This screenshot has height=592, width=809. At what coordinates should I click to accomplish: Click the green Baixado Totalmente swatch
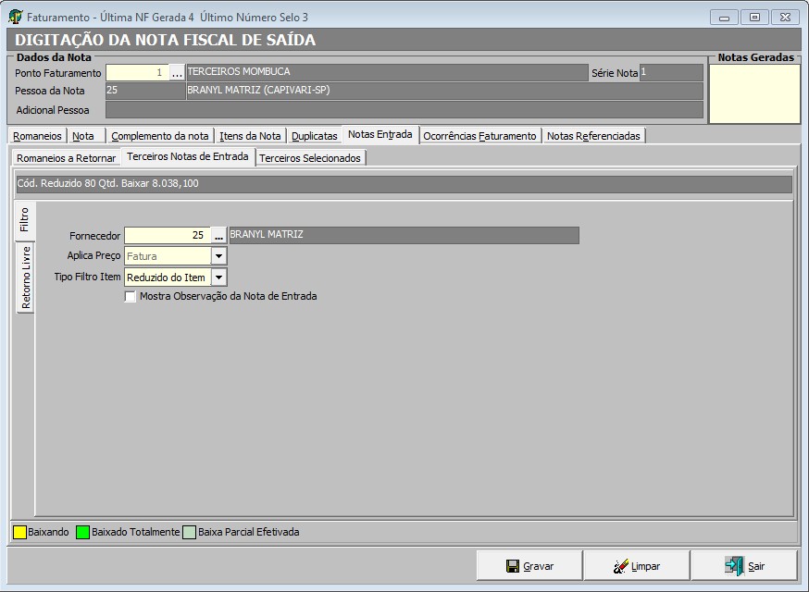pos(83,533)
